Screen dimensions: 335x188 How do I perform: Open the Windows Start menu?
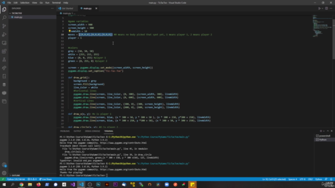point(4,184)
